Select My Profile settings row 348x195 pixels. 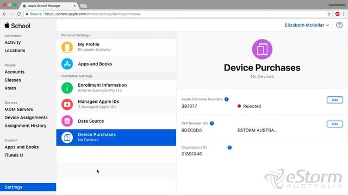tap(116, 47)
